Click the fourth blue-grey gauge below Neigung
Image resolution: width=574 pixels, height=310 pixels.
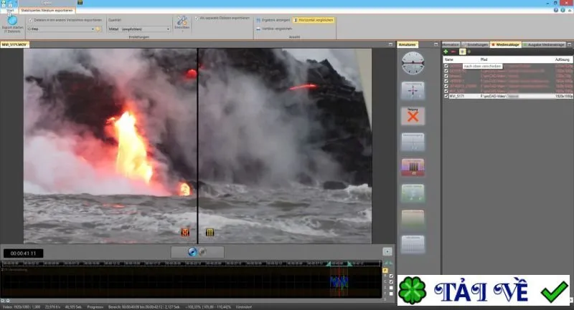pyautogui.click(x=413, y=142)
